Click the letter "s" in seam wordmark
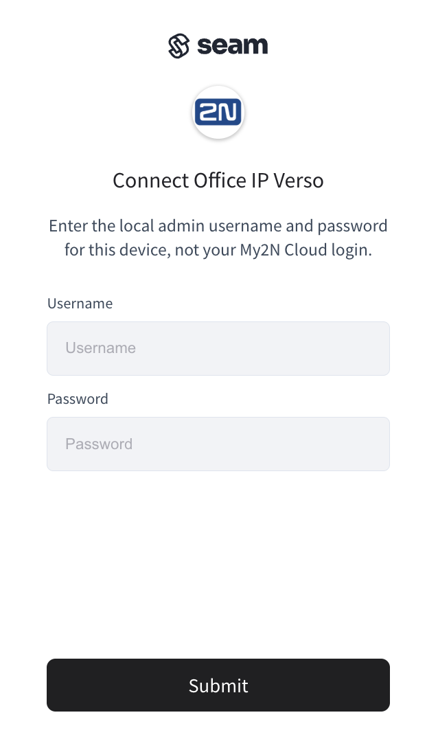 tap(204, 47)
